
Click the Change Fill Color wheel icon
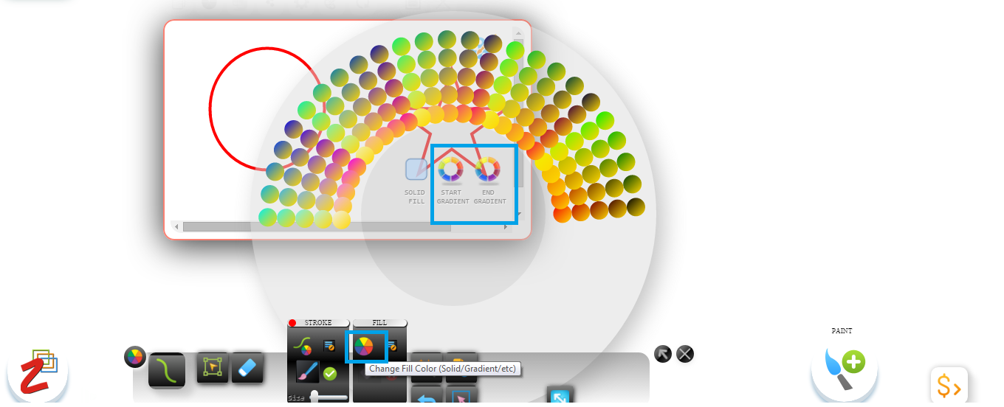click(364, 346)
